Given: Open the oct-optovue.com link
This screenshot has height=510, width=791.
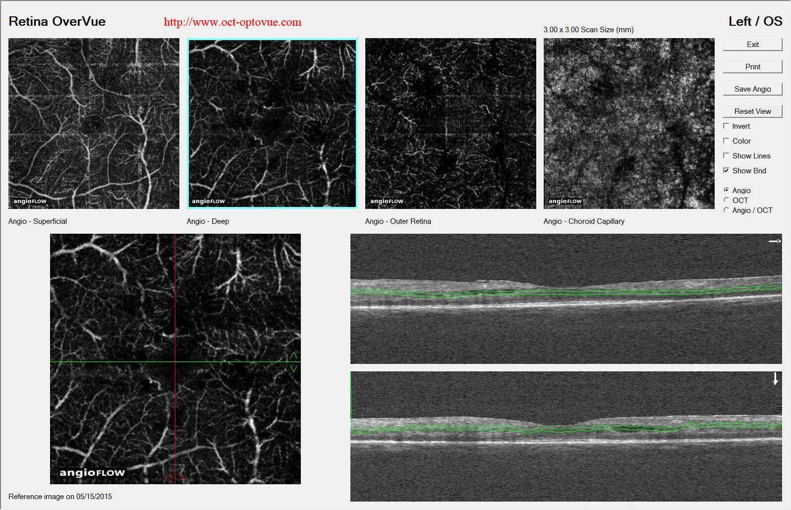Looking at the screenshot, I should [x=232, y=22].
